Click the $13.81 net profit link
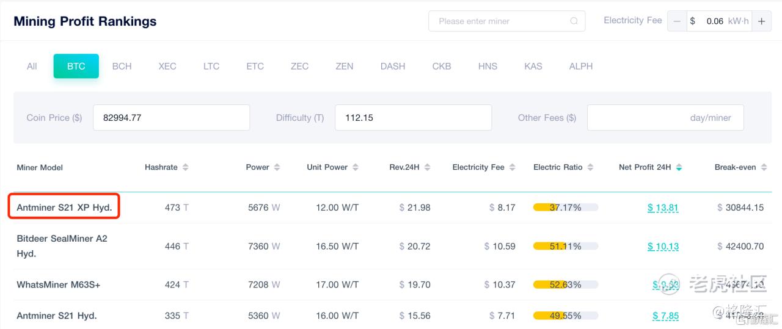Image resolution: width=782 pixels, height=329 pixels. coord(663,208)
